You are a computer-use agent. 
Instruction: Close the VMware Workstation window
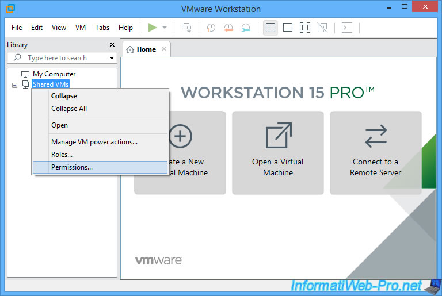click(x=425, y=6)
